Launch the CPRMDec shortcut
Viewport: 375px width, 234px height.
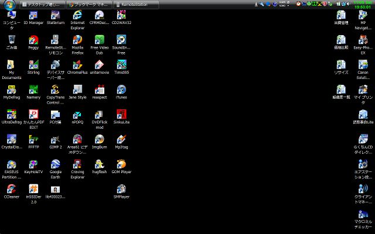[x=100, y=18]
